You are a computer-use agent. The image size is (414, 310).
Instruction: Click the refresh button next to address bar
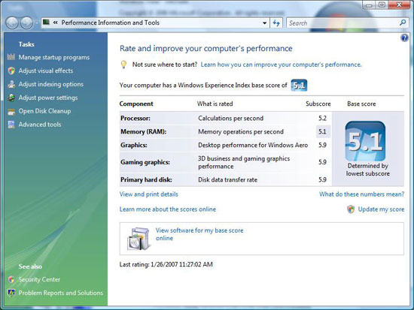[x=276, y=23]
